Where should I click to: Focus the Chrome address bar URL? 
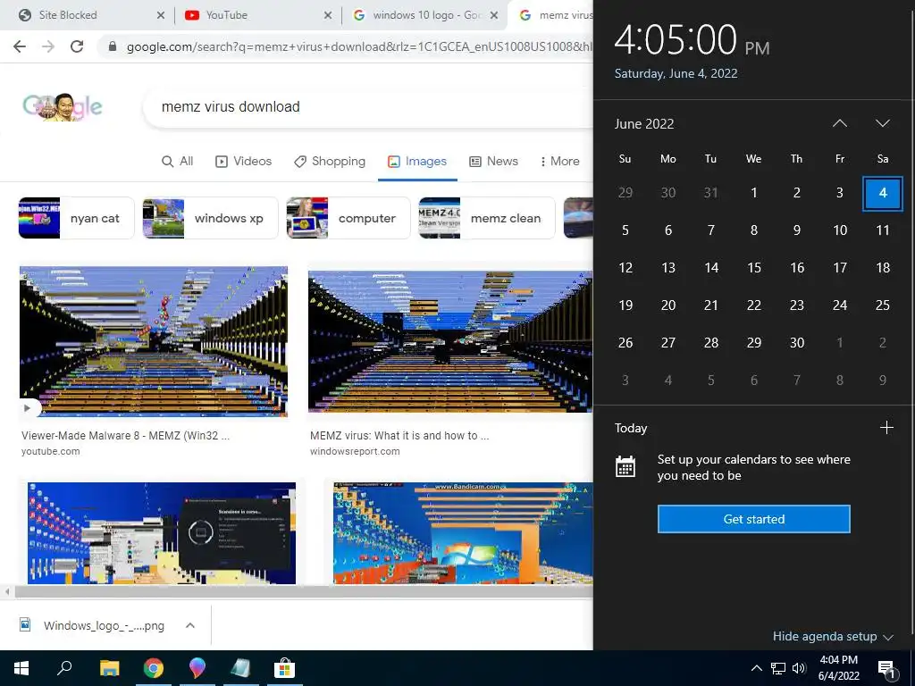[359, 46]
